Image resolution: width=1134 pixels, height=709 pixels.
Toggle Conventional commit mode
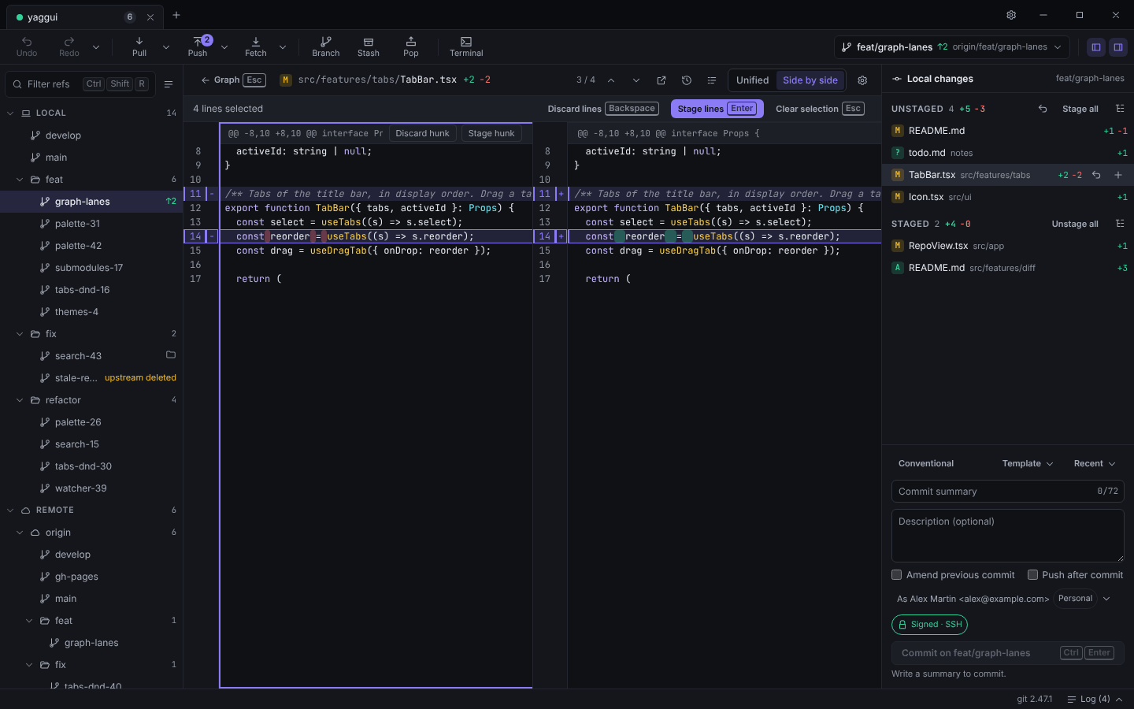[926, 463]
